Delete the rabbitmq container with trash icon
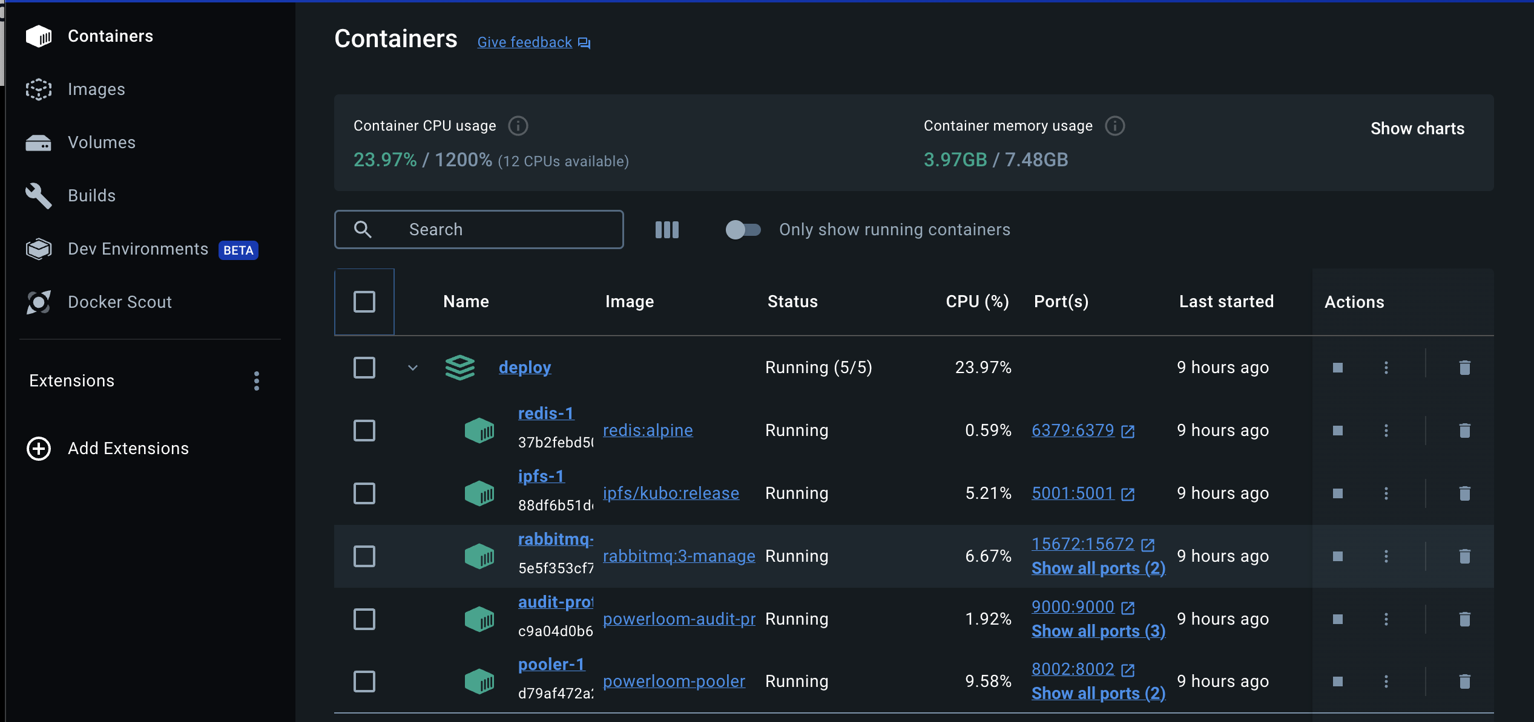This screenshot has height=722, width=1534. 1465,556
